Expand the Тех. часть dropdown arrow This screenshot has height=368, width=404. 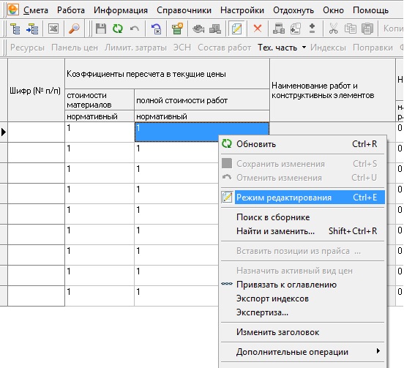(304, 48)
